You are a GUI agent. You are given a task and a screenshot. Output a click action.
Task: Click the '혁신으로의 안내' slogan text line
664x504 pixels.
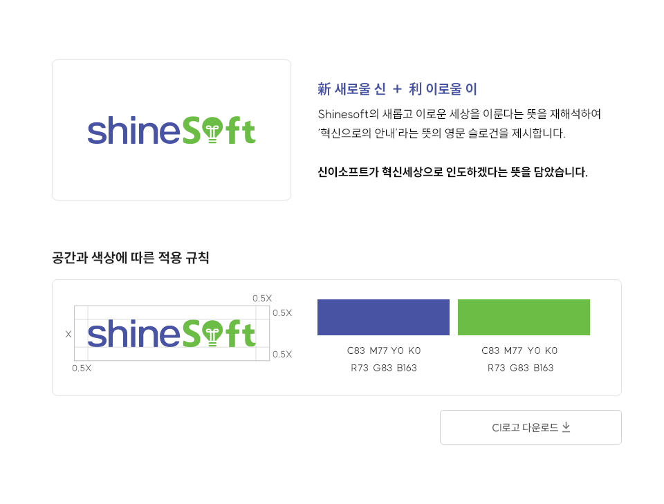(x=441, y=133)
